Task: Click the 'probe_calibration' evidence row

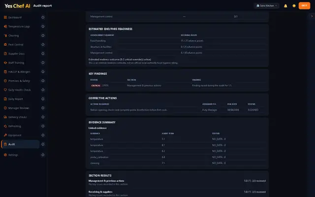Action: coord(177,157)
